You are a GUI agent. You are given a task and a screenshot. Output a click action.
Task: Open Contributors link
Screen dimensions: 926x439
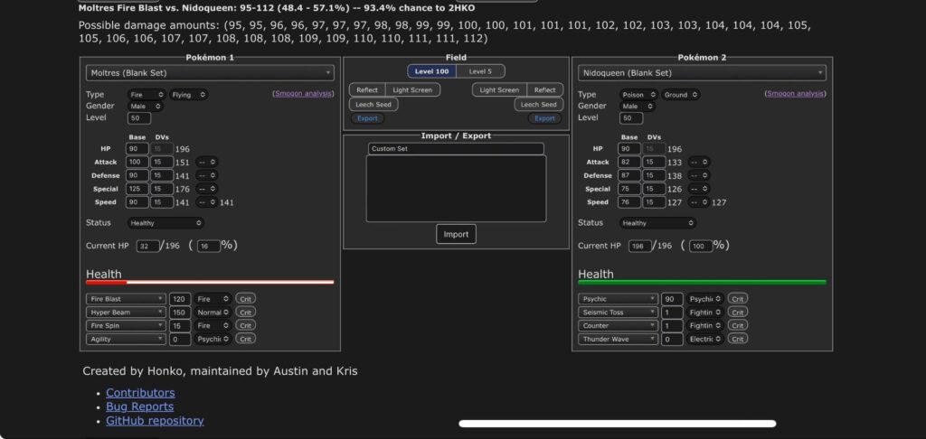tap(140, 393)
